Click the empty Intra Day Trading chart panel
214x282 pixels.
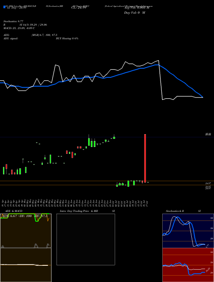click(x=86, y=239)
